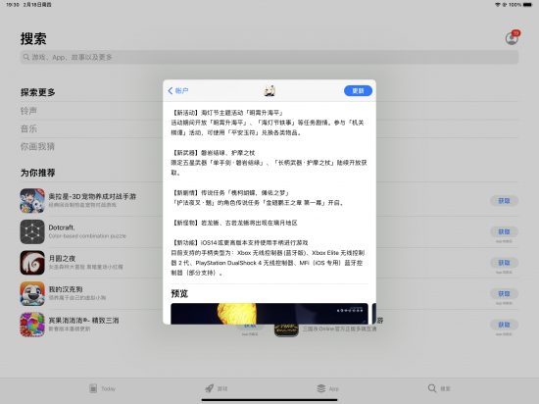This screenshot has height=404, width=539.
Task: Tap the 你画我猜 suggestion
Action: [x=37, y=146]
